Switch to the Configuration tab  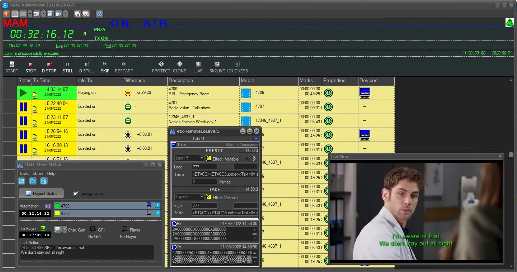click(88, 194)
